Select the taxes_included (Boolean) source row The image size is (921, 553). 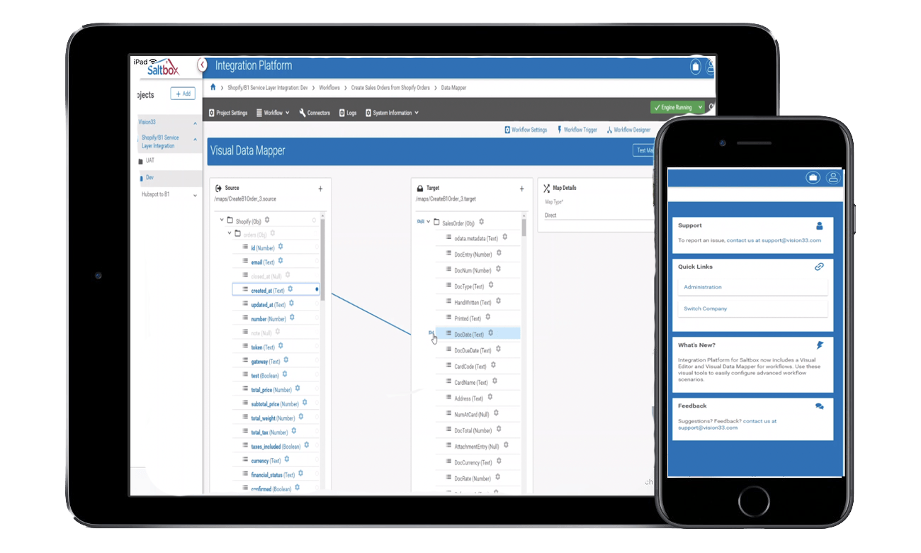tap(276, 447)
